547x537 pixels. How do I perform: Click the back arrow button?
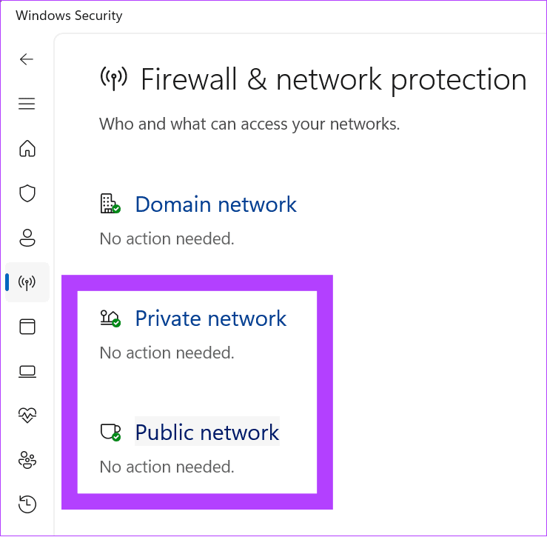27,59
